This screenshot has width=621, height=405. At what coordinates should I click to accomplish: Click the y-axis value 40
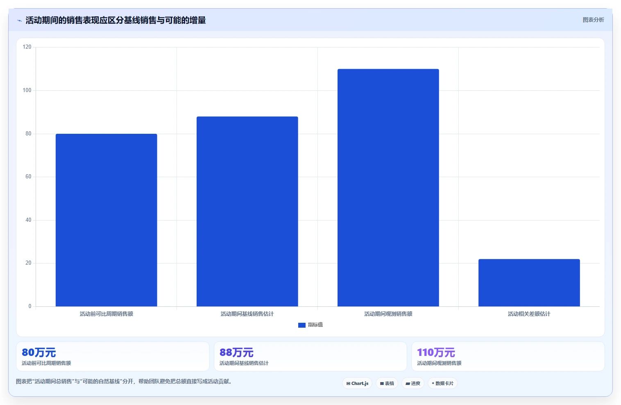(28, 220)
